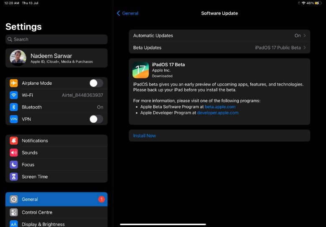The width and height of the screenshot is (326, 227).
Task: Open Beta Updates chevron
Action: pyautogui.click(x=305, y=48)
